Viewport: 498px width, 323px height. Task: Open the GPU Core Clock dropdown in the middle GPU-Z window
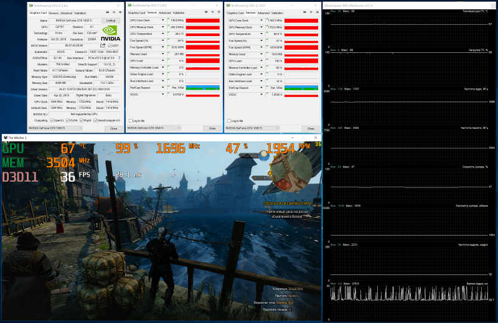(164, 21)
